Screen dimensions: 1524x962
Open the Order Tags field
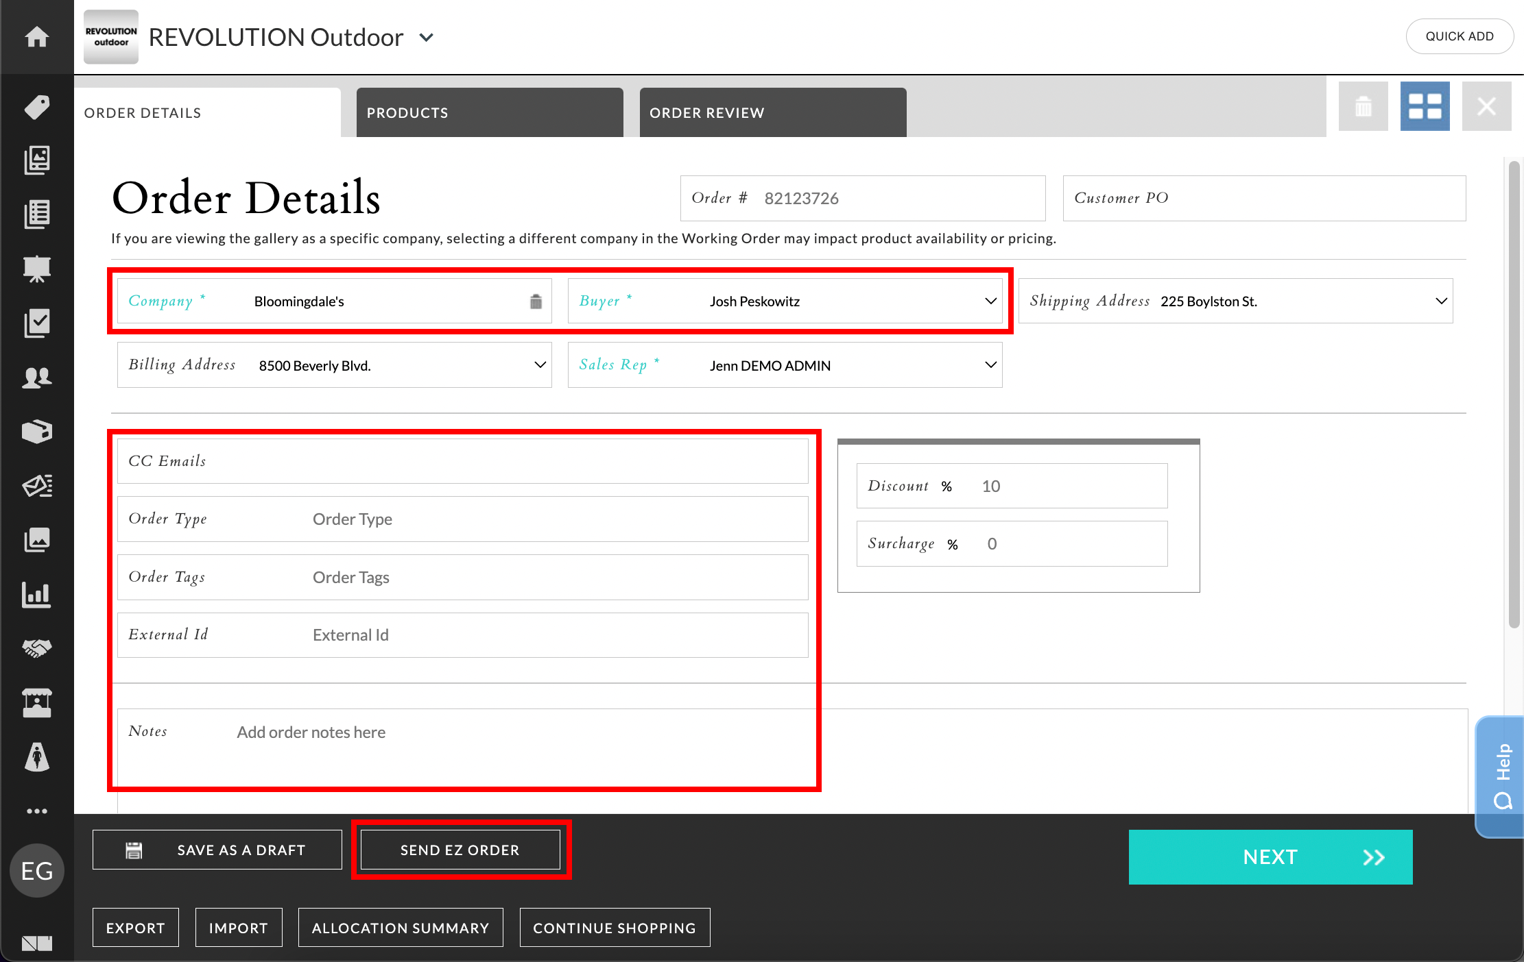click(x=463, y=578)
